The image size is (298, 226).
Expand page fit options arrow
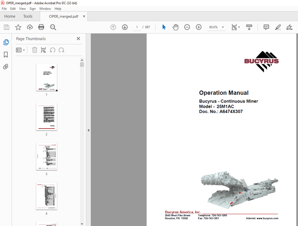tap(239, 27)
